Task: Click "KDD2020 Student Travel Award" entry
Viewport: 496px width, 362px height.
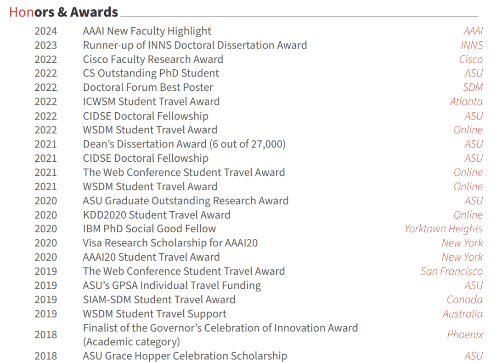Action: 157,215
